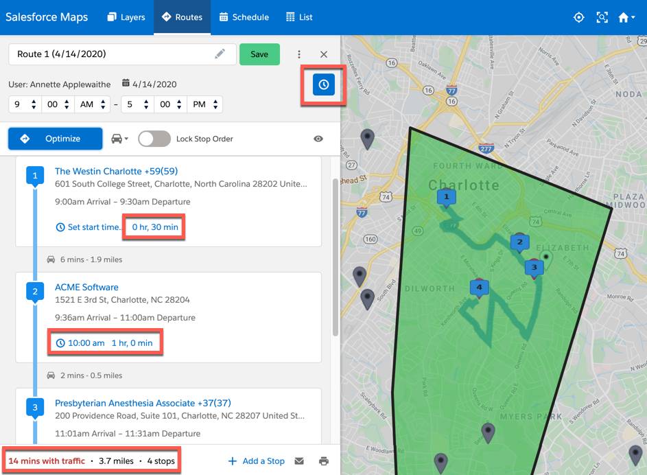Select stop number 1 badge in list
The width and height of the screenshot is (647, 475).
point(35,176)
